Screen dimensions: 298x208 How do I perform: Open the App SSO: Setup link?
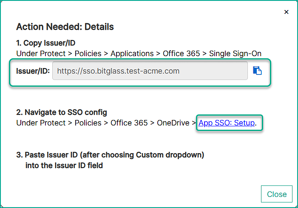click(227, 123)
